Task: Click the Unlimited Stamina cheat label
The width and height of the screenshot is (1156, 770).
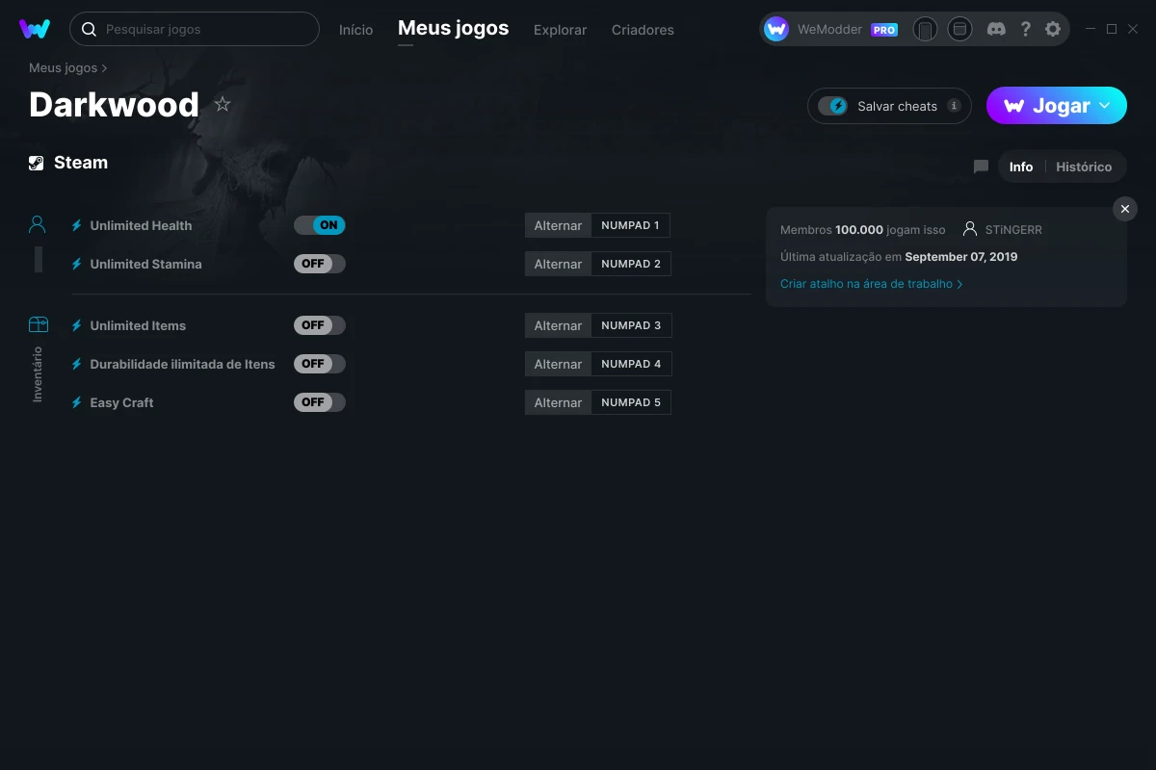Action: (145, 264)
